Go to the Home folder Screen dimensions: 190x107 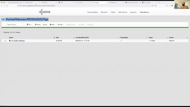38,24
